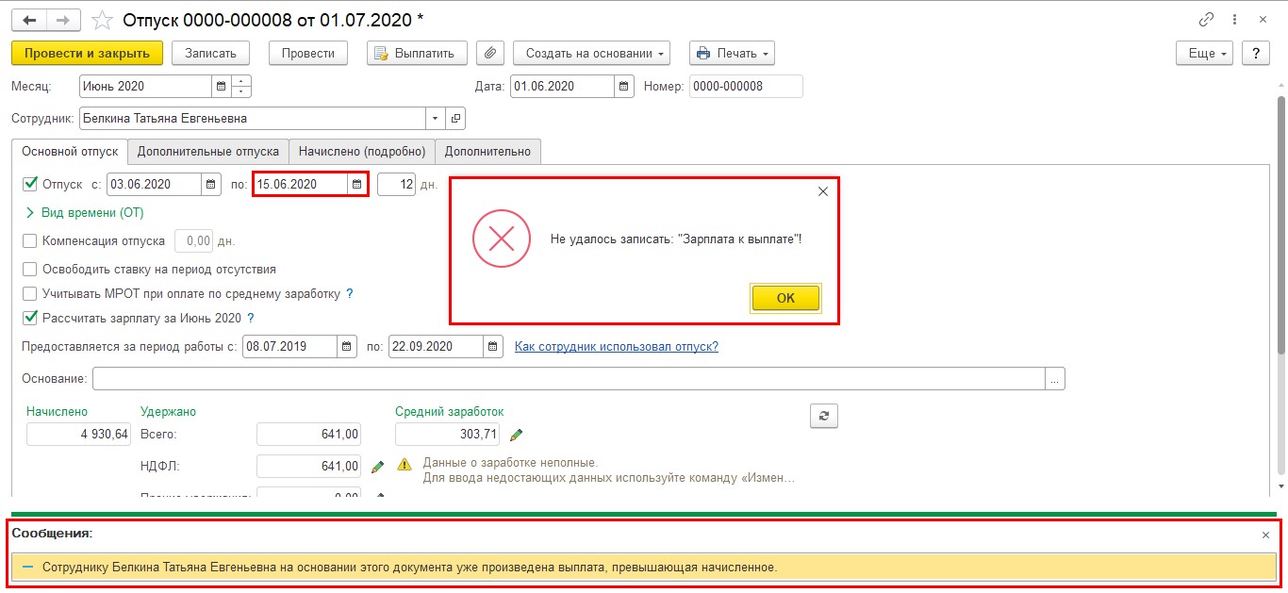Click the Номер field 0000-000008

[746, 87]
